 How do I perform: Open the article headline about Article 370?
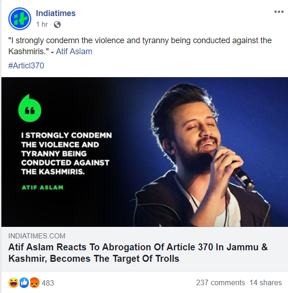pos(138,253)
